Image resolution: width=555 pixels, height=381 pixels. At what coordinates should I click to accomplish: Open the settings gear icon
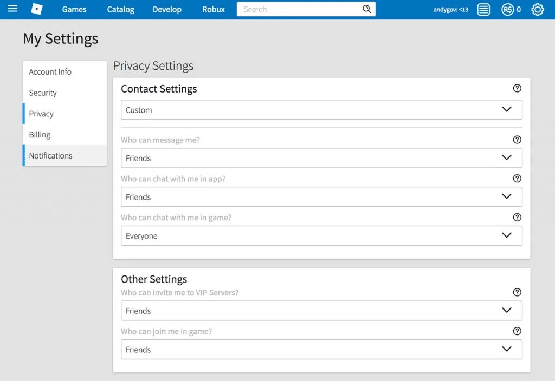click(537, 10)
